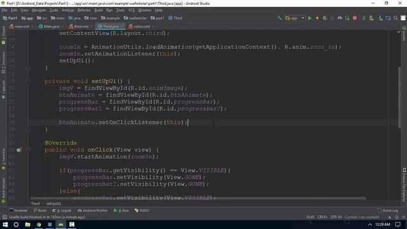Open the Favorites side panel tab
Viewport: 407px width, 229px height.
3,159
